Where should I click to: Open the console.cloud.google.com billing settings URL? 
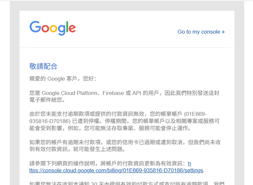click(116, 170)
